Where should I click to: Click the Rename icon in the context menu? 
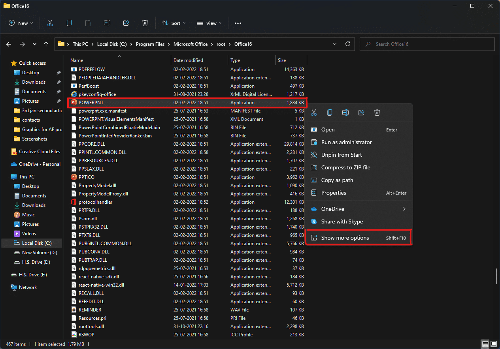point(345,113)
